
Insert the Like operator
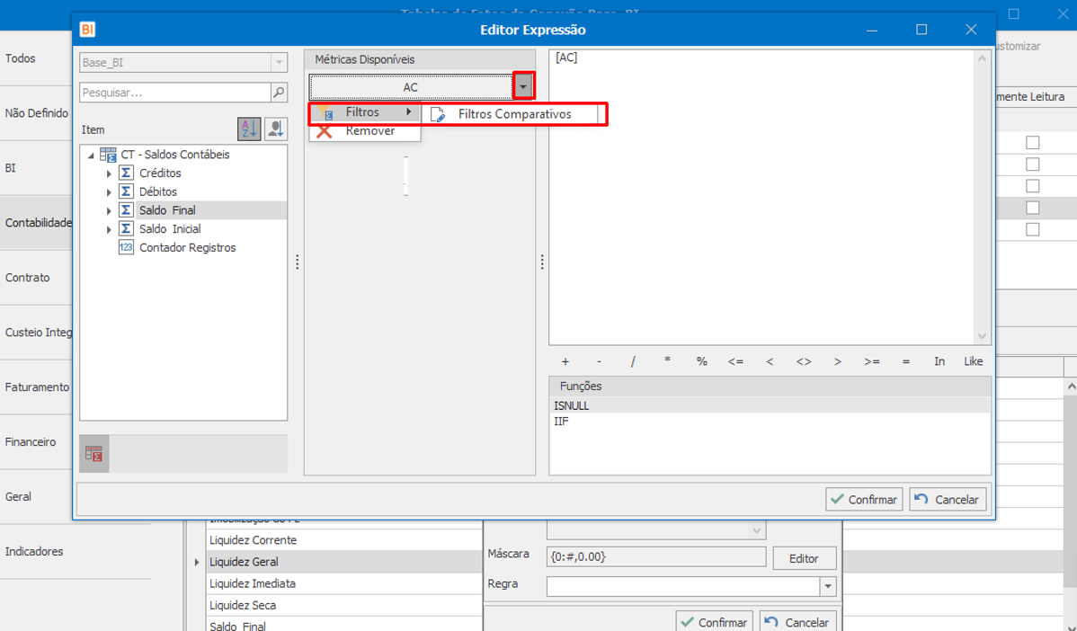point(973,361)
